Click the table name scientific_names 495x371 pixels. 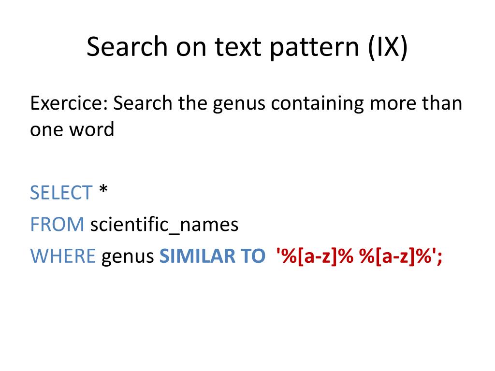pyautogui.click(x=164, y=225)
